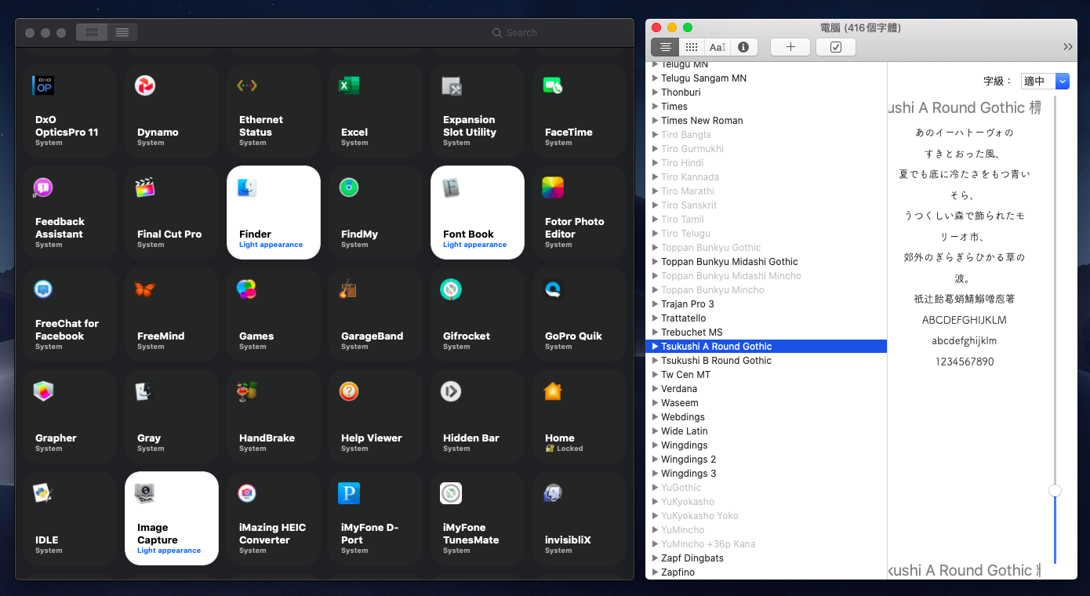The image size is (1090, 596).
Task: Switch Font Book to Aa custom preview
Action: click(718, 47)
